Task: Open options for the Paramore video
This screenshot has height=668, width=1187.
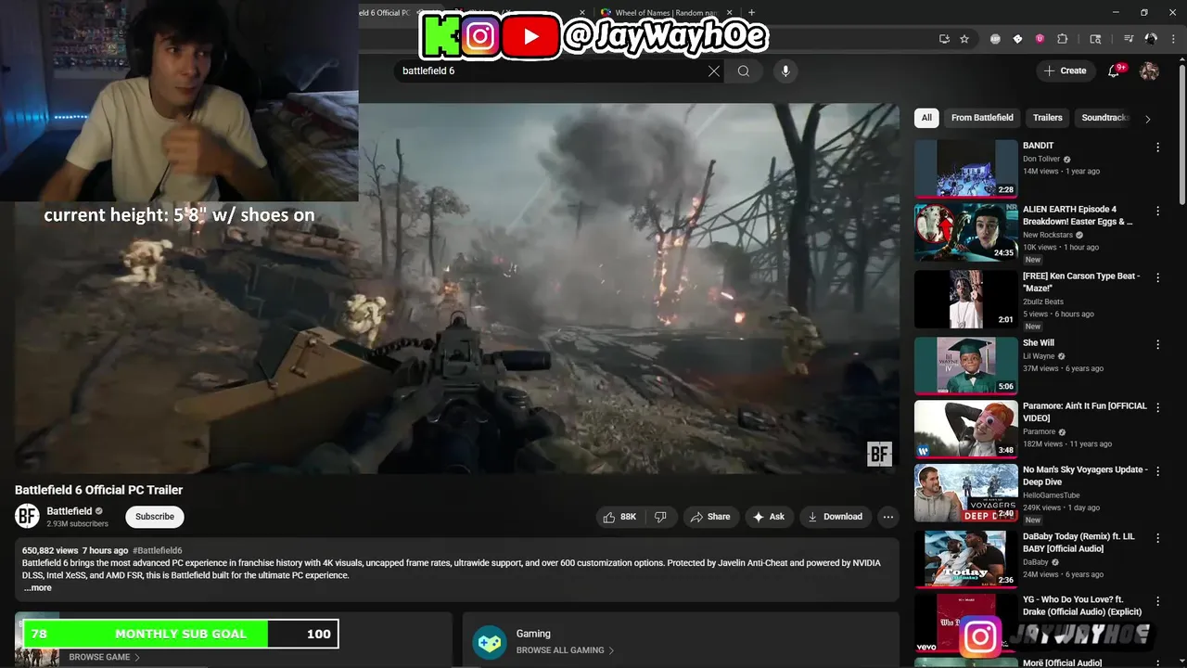Action: tap(1157, 407)
